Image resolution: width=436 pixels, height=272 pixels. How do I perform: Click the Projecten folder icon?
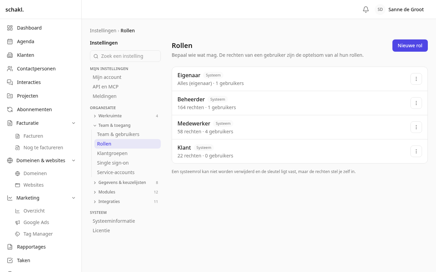10,96
